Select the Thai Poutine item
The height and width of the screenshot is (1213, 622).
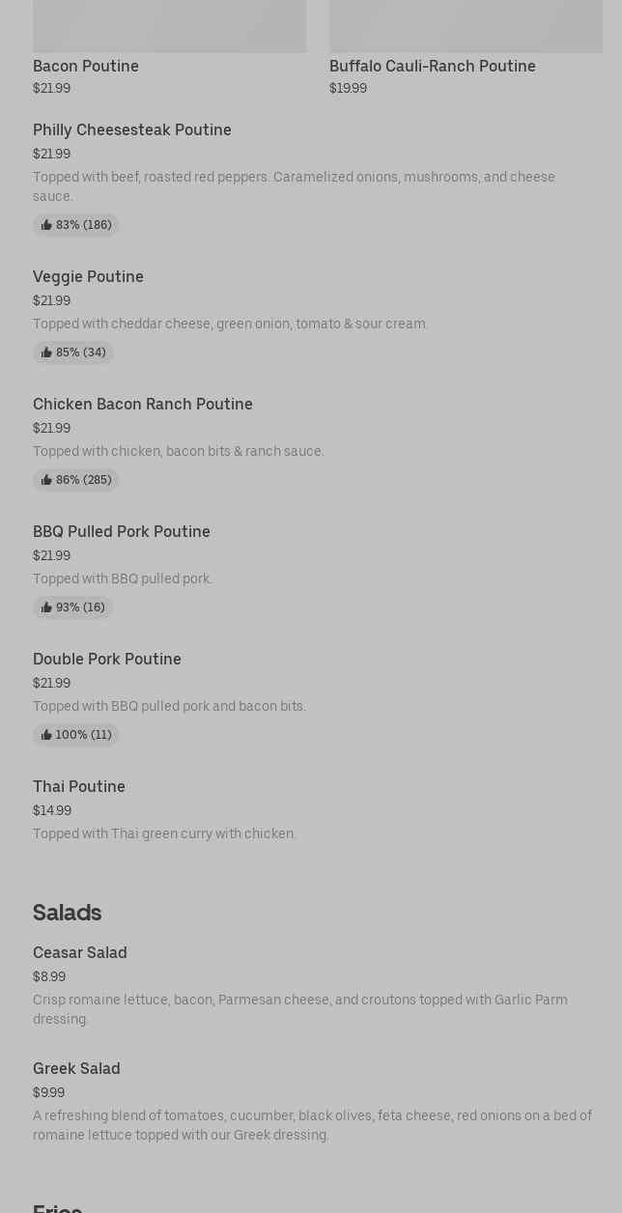pyautogui.click(x=79, y=786)
